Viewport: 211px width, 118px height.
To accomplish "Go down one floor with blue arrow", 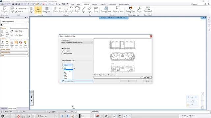I will pos(67,116).
